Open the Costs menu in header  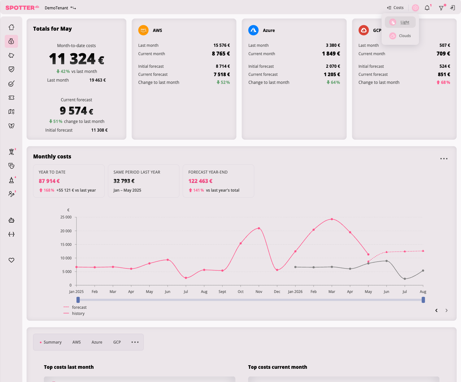pyautogui.click(x=395, y=8)
